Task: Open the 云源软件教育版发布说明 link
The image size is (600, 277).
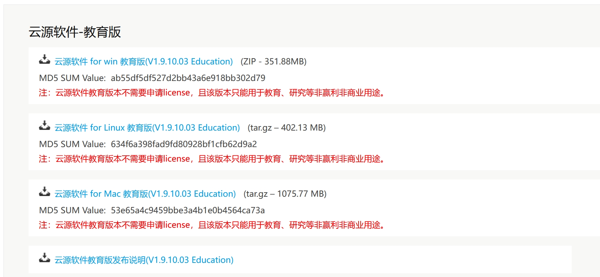Action: tap(144, 260)
